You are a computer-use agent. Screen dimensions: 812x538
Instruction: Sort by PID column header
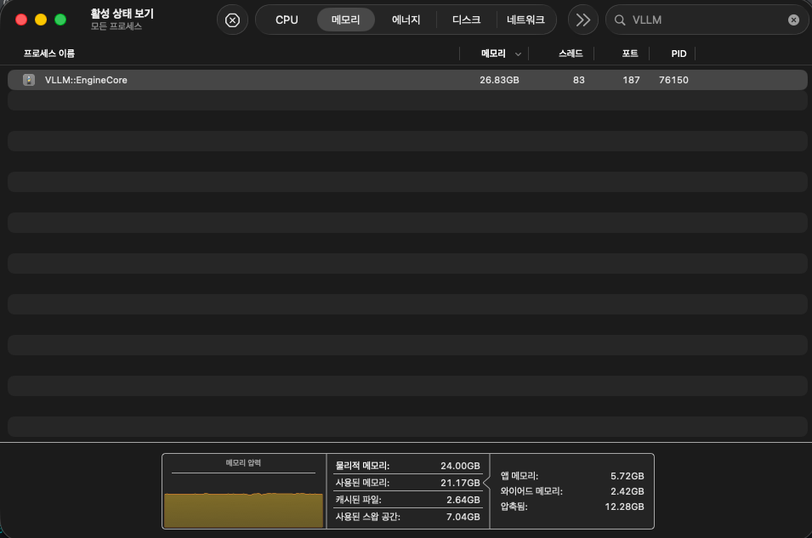(679, 54)
